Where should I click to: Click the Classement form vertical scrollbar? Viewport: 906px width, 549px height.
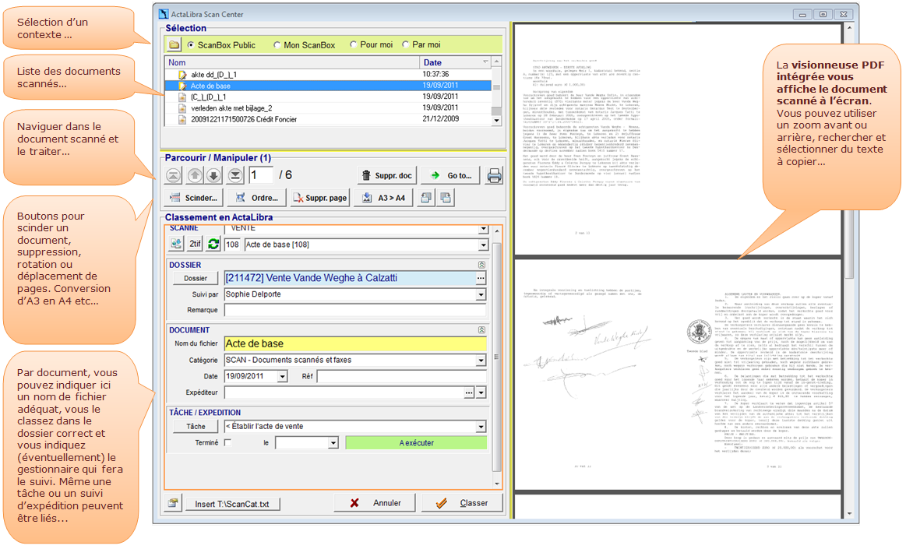tap(497, 357)
